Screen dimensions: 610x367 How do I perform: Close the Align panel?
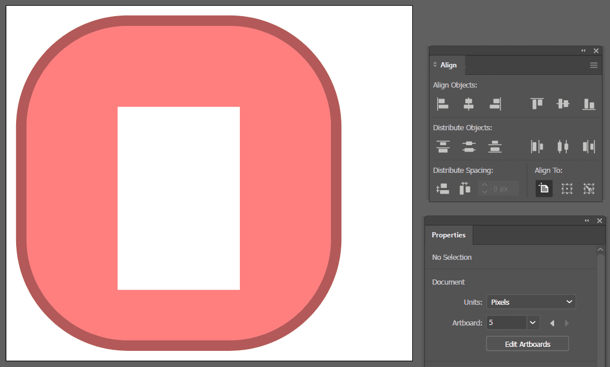tap(596, 51)
